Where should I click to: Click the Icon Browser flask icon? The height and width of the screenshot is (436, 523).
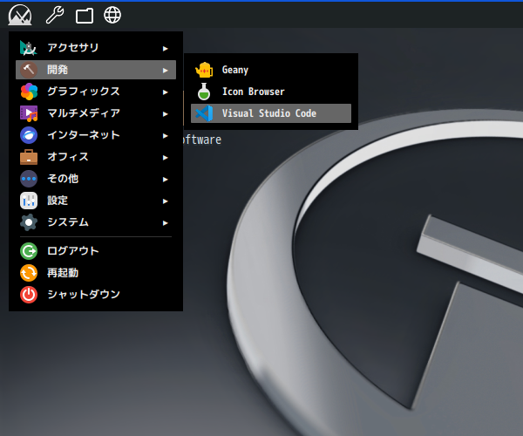tap(204, 92)
